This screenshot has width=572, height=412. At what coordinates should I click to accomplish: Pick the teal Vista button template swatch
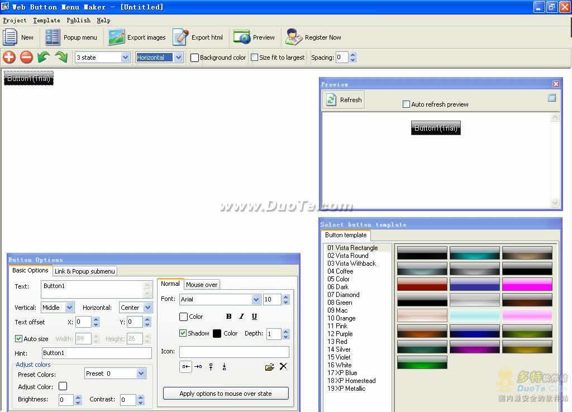pyautogui.click(x=475, y=253)
